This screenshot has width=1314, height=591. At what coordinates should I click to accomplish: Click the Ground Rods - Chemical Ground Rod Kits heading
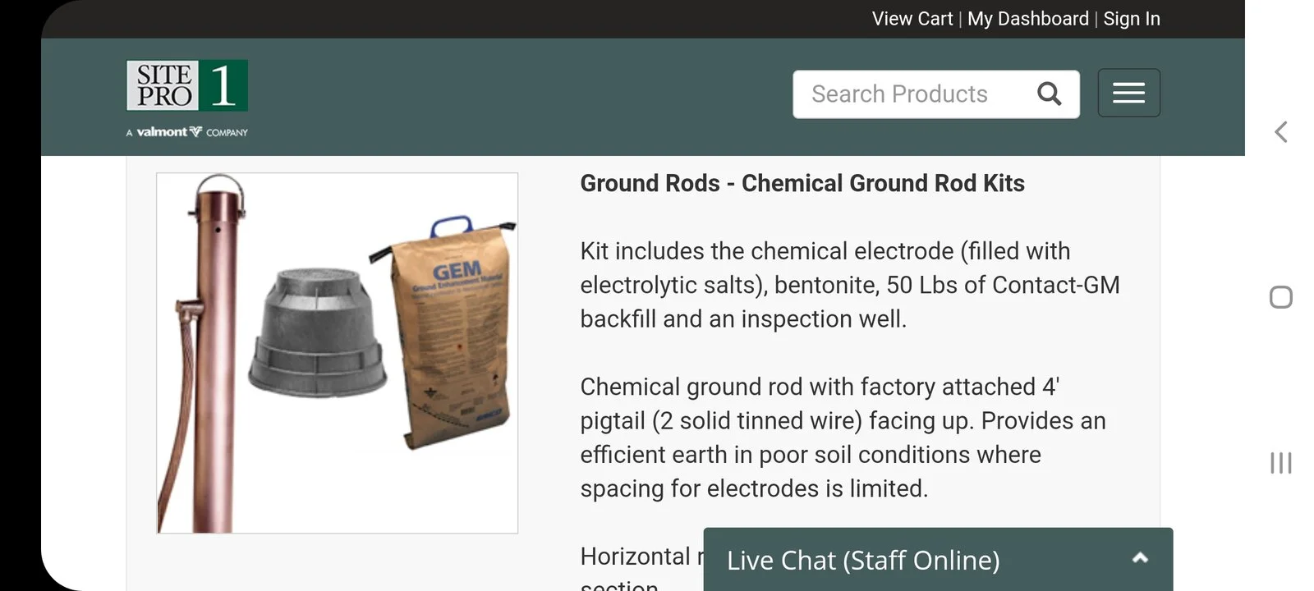[802, 183]
